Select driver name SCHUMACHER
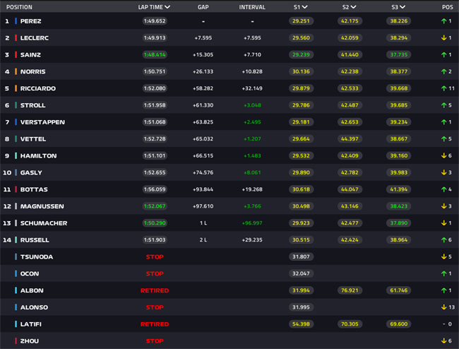Screen dimensions: 459x349 click(44, 223)
